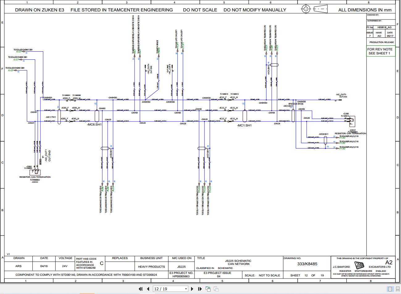Viewport: 401px width, 294px height.
Task: Select the next view arrow icon
Action: pos(216,288)
